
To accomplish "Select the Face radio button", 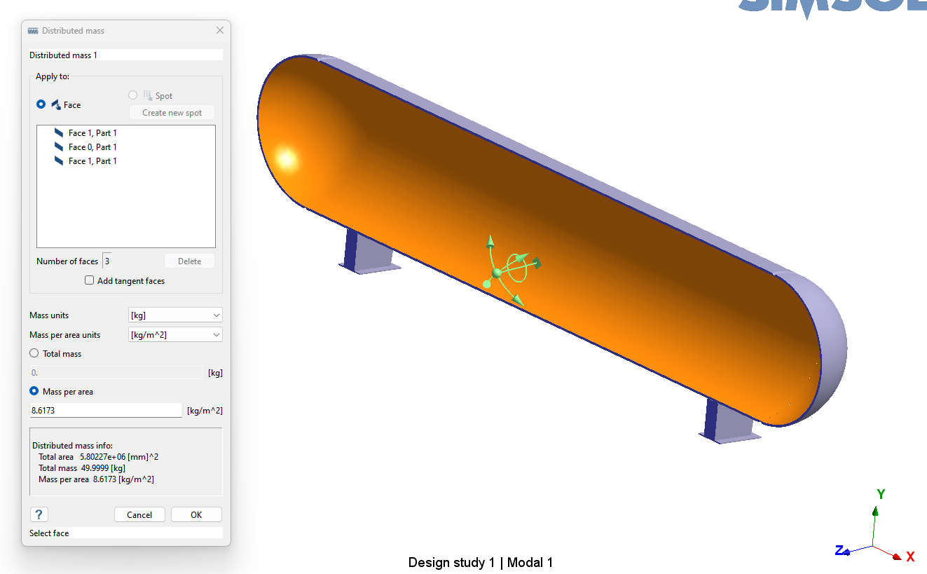I will coord(41,104).
